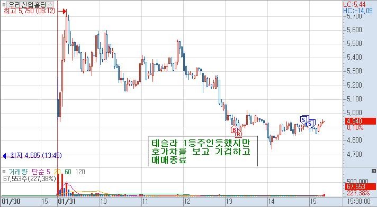Click the 우리산업홀딩스 stock name label
This screenshot has width=377, height=207.
pyautogui.click(x=30, y=4)
